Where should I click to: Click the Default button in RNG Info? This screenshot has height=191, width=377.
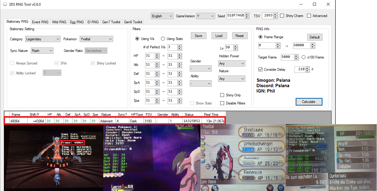point(314,37)
